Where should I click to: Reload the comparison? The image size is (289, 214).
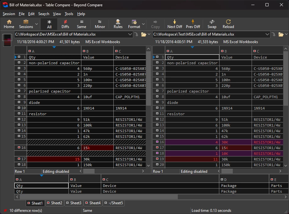[228, 24]
